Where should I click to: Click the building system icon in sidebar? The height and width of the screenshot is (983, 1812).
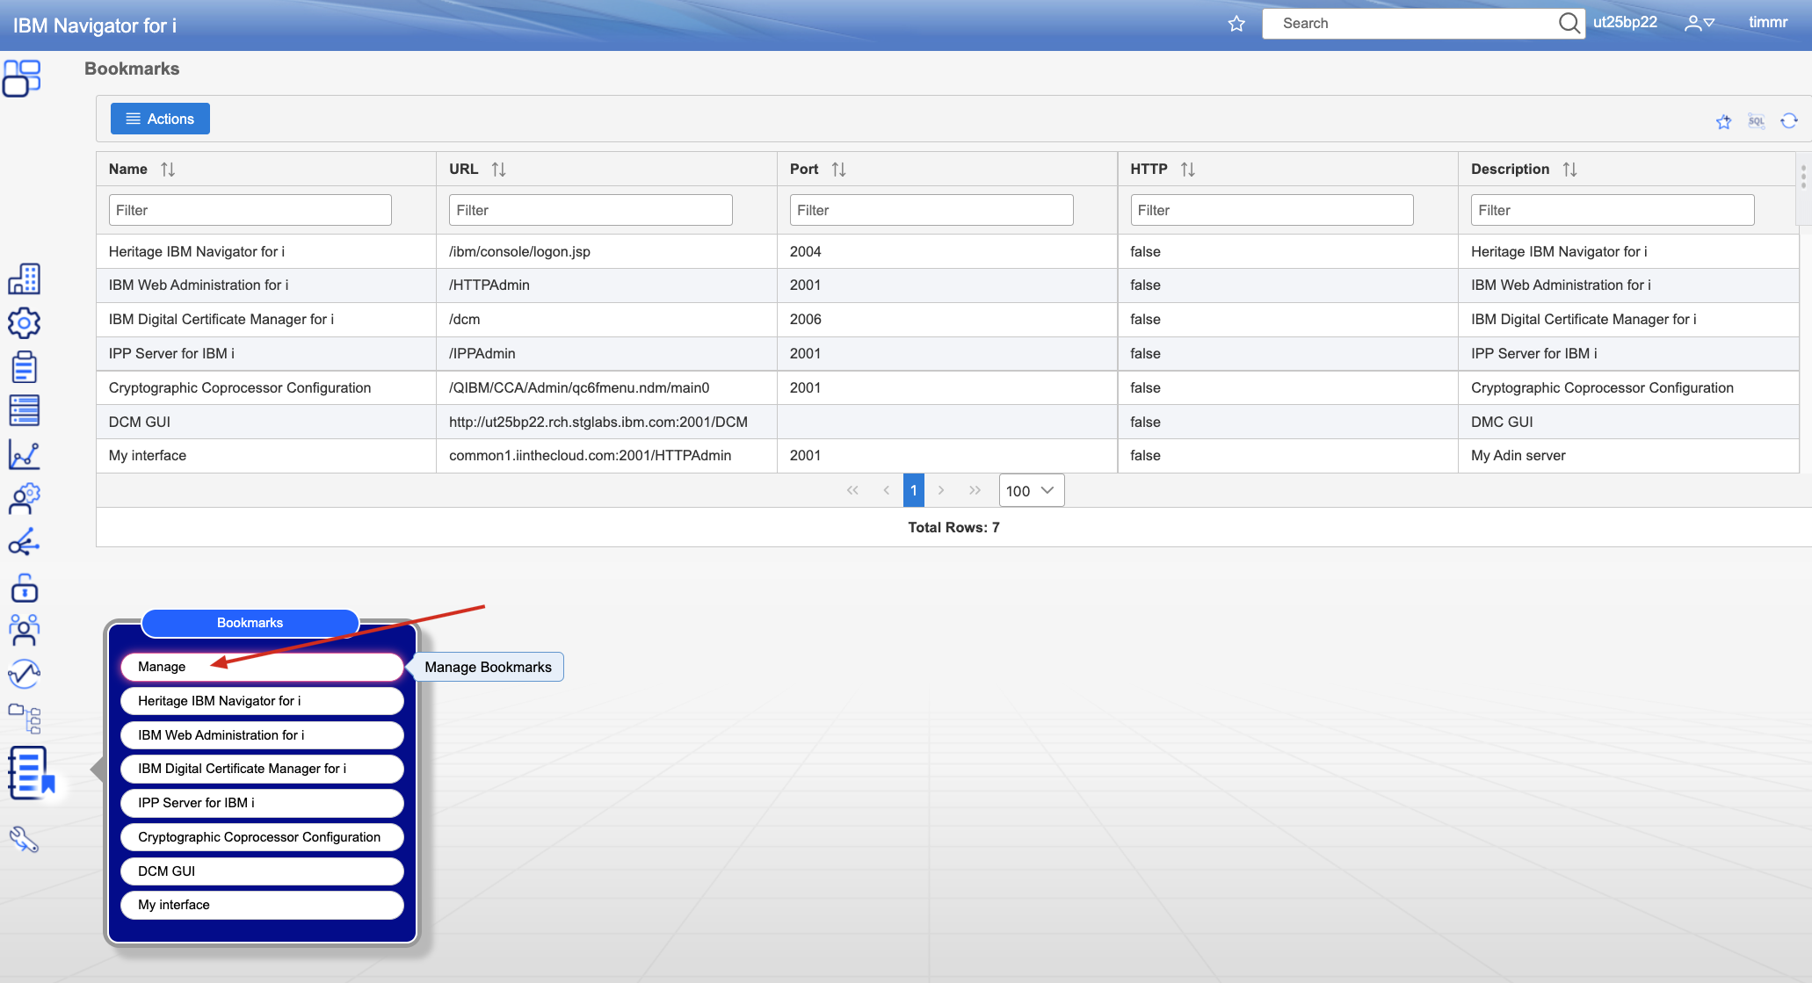[24, 279]
